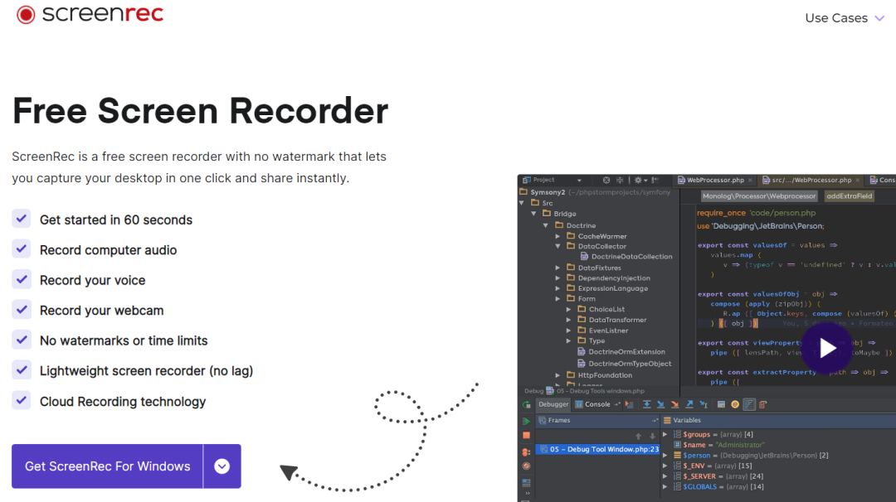Click the 'Get started in 60 seconds' checkmark
The image size is (896, 502).
(x=22, y=219)
